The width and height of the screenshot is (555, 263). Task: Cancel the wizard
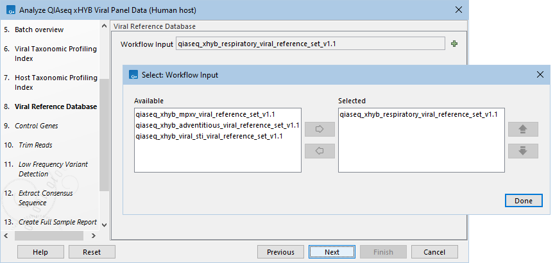coord(434,252)
